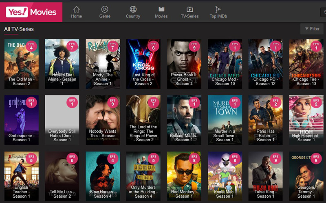Click Chicago Med Season 10 title link
This screenshot has height=203, width=326.
click(225, 82)
